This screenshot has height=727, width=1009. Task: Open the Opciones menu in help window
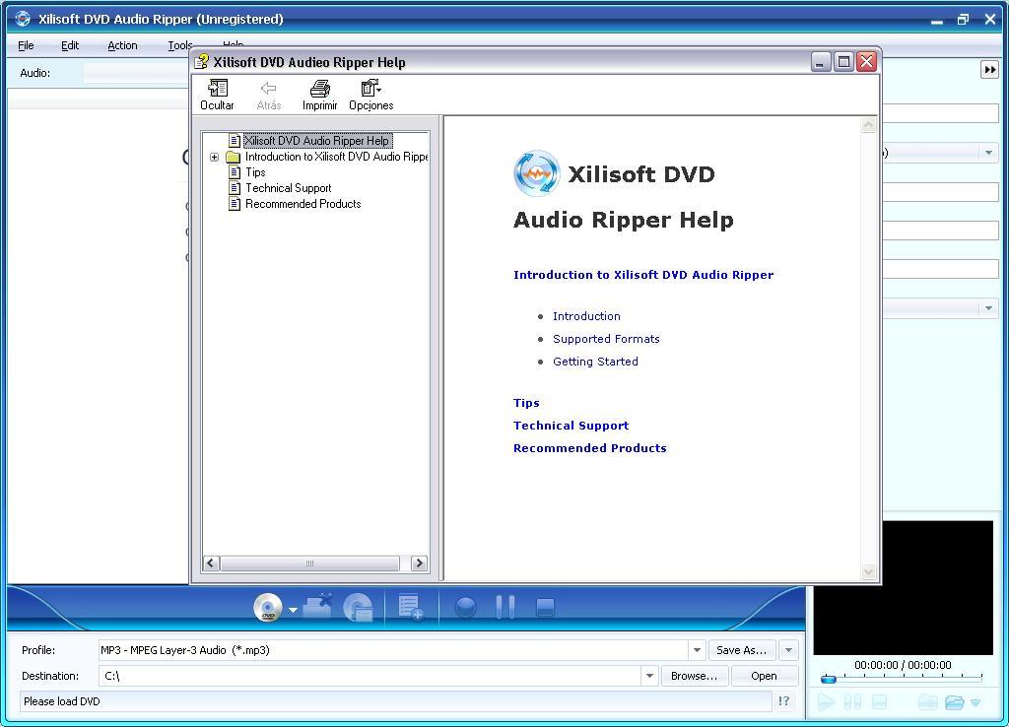click(370, 94)
